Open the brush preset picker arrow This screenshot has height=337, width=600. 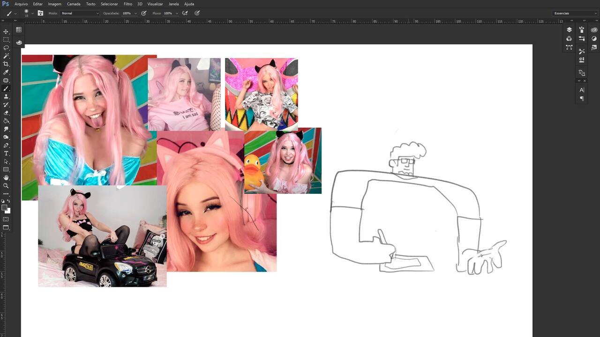click(32, 13)
